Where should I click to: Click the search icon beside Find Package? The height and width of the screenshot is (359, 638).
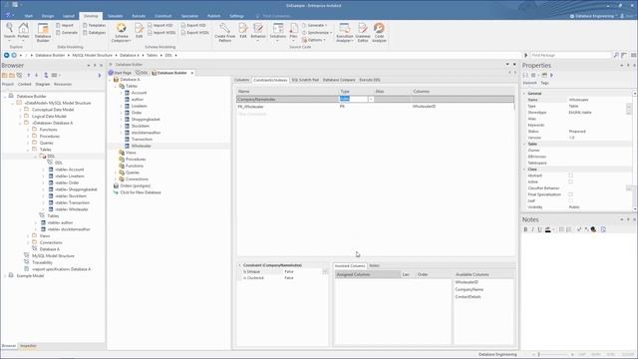pyautogui.click(x=616, y=55)
